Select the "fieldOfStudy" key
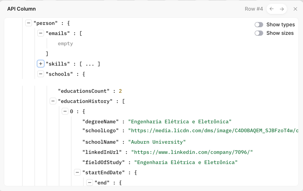Viewport: 303px width, 191px height. tap(104, 162)
